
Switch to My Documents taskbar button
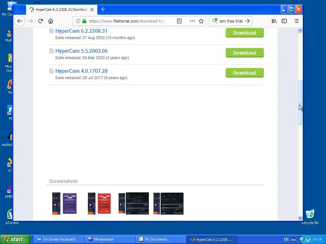click(161, 239)
